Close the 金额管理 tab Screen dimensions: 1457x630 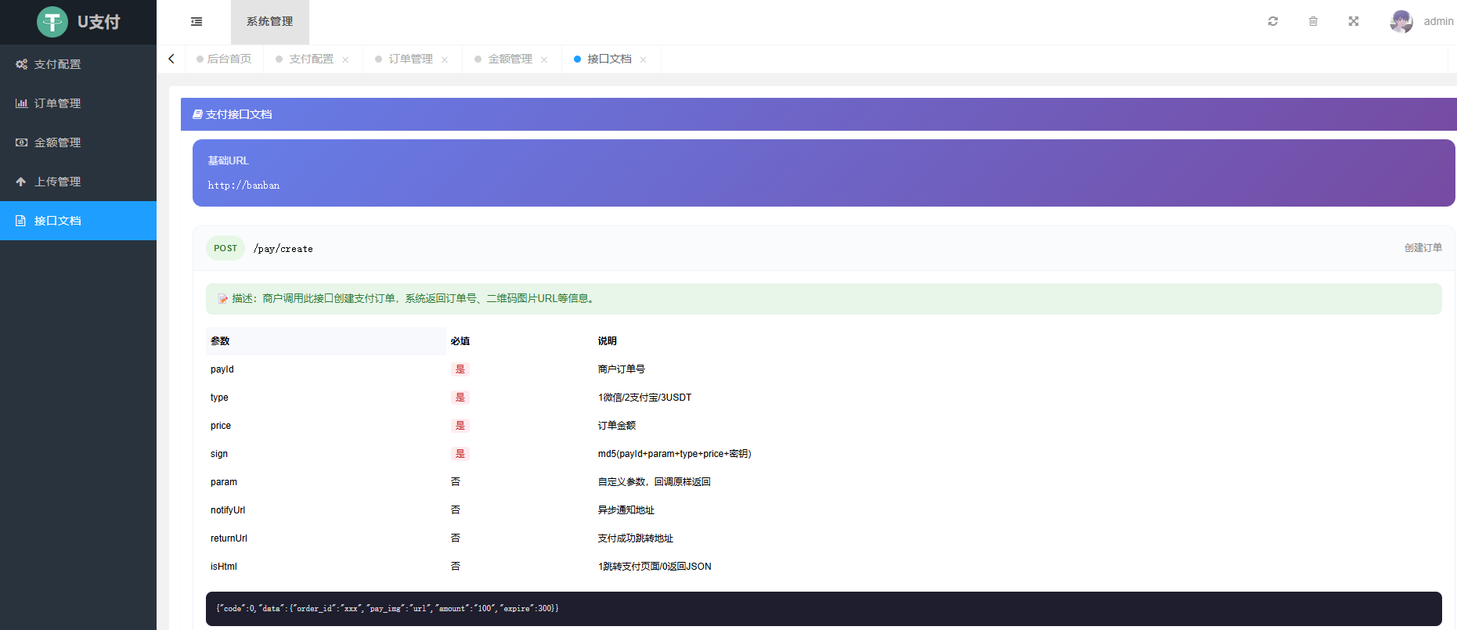coord(544,59)
